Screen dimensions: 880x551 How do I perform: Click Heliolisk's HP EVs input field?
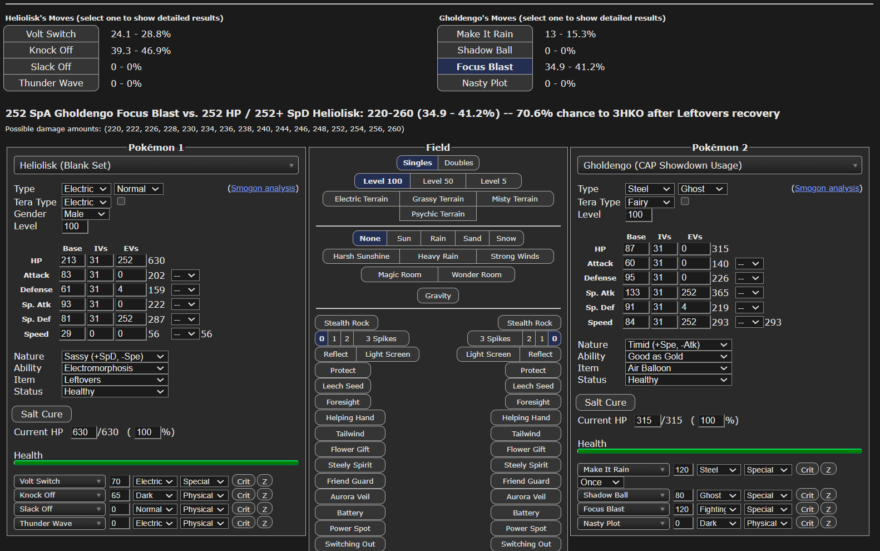pyautogui.click(x=130, y=260)
